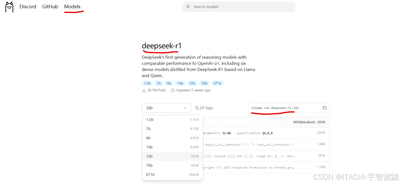Screen dimensions: 400x184
Task: Click the search magnifier icon
Action: (x=188, y=7)
